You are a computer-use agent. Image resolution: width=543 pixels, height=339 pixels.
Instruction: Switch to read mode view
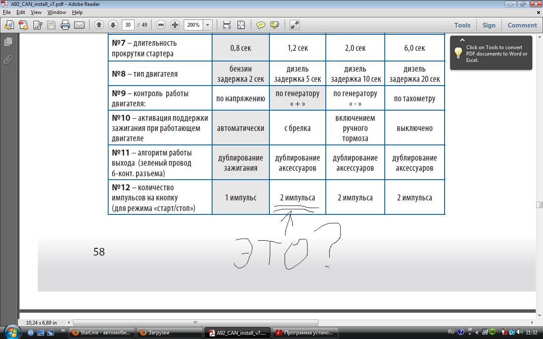(x=295, y=25)
